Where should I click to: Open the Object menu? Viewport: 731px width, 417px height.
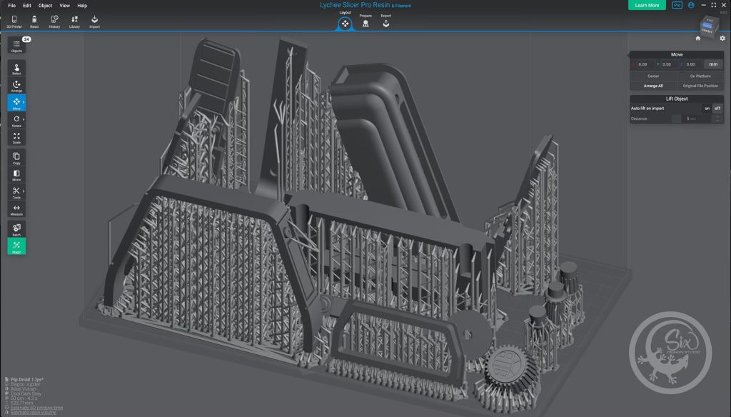pos(45,6)
